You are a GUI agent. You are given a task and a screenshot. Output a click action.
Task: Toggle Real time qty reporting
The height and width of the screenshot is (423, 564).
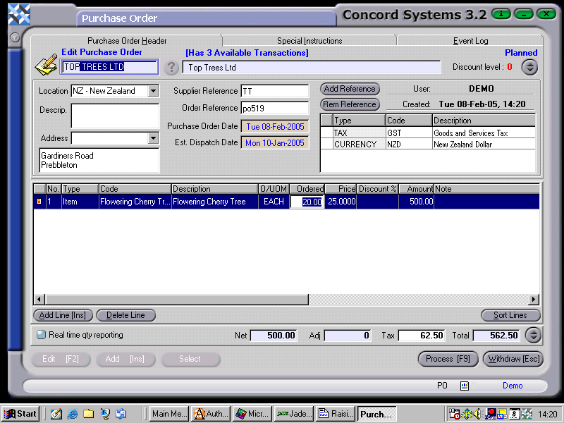tap(41, 335)
